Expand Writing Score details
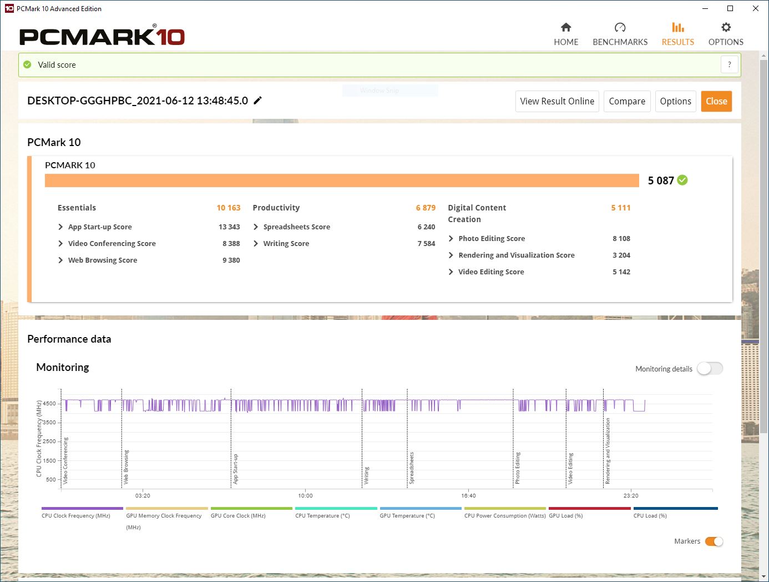Image resolution: width=769 pixels, height=582 pixels. [x=256, y=243]
